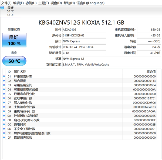Click the ID column header

click(x=9, y=72)
